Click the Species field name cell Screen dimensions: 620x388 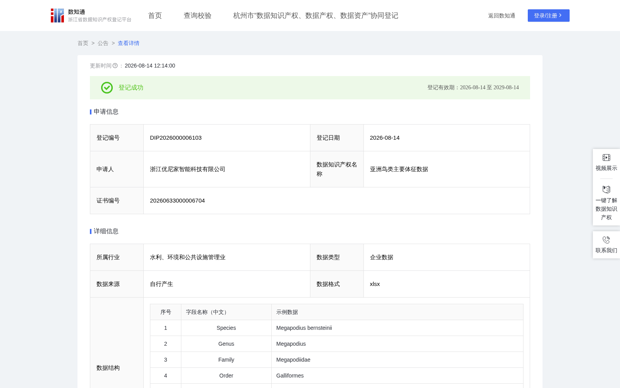(226, 328)
